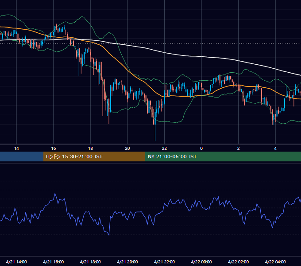Click the 4/21 20:00 label on indicator axis
The image size is (301, 266).
click(x=127, y=262)
